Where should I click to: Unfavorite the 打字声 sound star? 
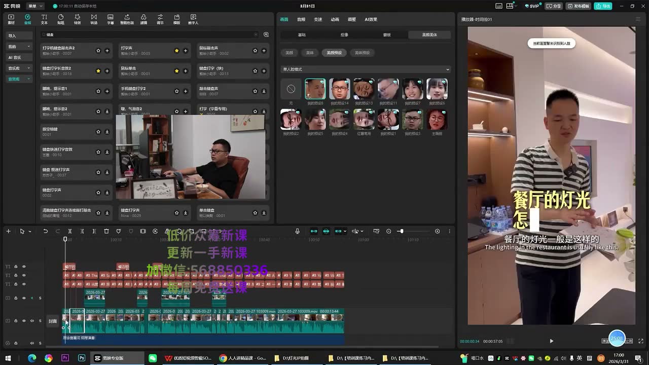tap(176, 51)
